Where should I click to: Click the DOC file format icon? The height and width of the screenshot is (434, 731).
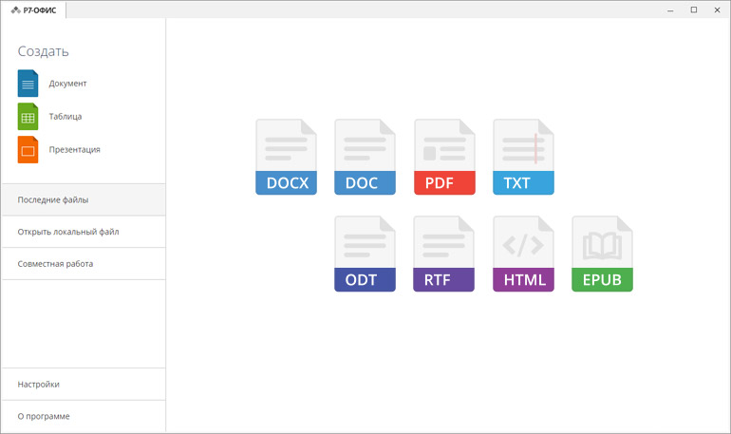click(365, 158)
